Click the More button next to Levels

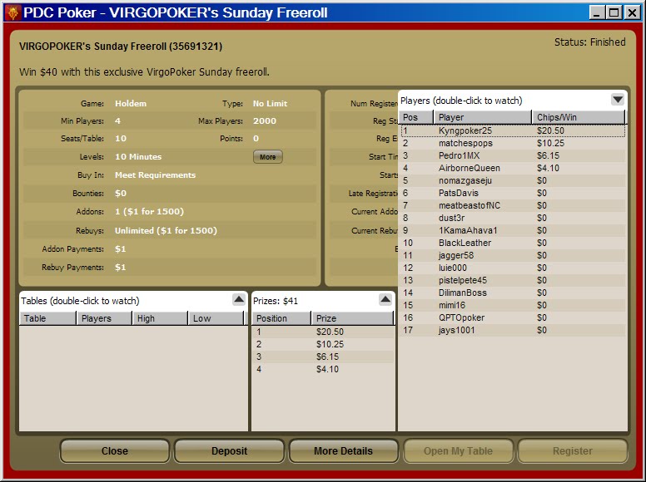268,157
